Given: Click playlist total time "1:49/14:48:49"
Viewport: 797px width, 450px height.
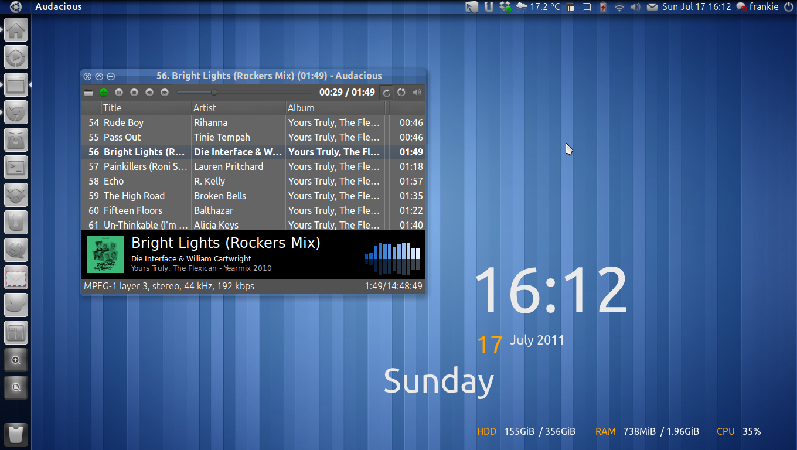Looking at the screenshot, I should (x=393, y=286).
